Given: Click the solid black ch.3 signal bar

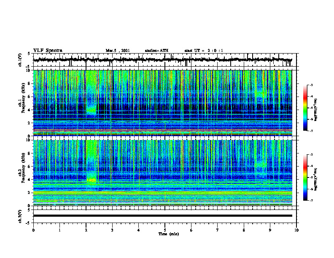Looking at the screenshot, I should (x=162, y=216).
